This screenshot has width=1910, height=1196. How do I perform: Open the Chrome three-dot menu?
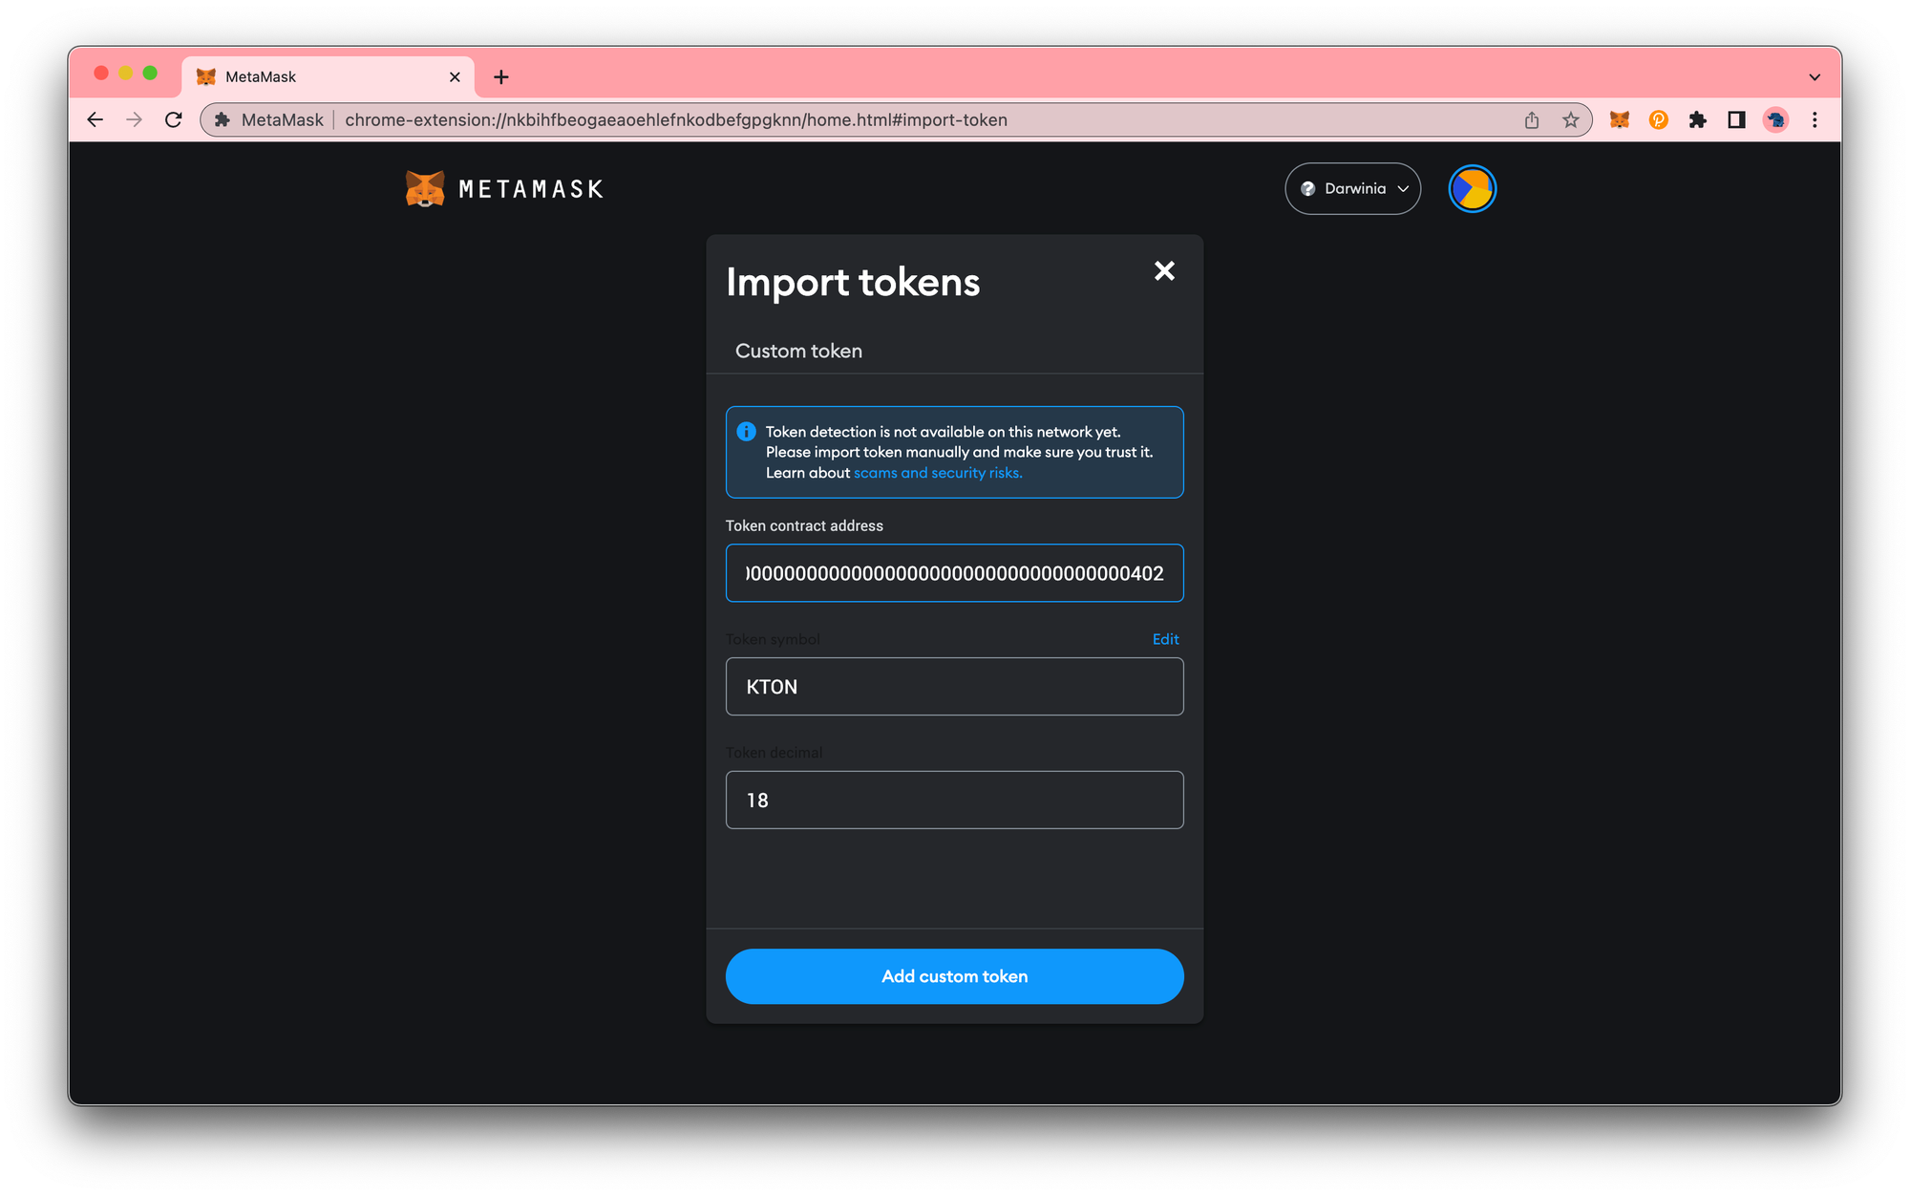1814,119
